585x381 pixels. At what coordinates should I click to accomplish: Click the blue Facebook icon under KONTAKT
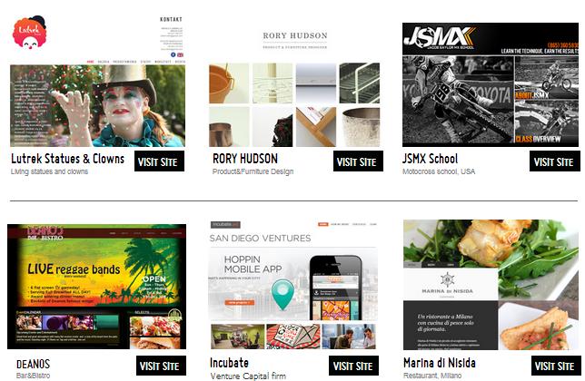(174, 54)
